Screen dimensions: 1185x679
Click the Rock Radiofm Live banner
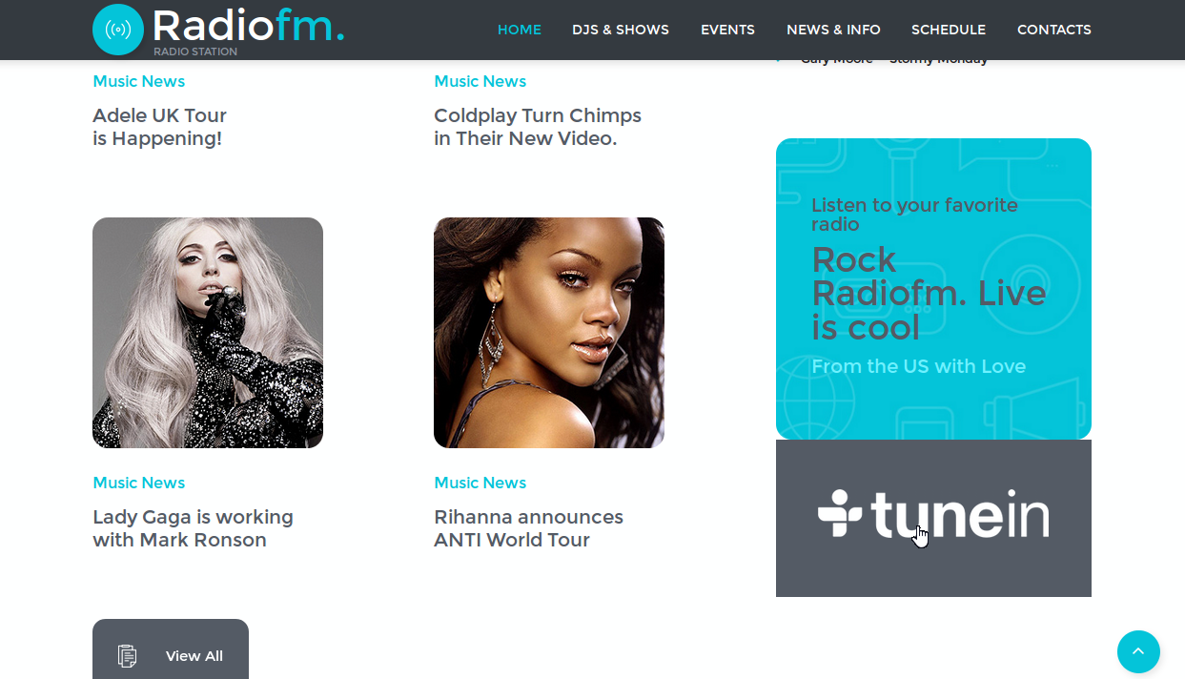pyautogui.click(x=933, y=289)
